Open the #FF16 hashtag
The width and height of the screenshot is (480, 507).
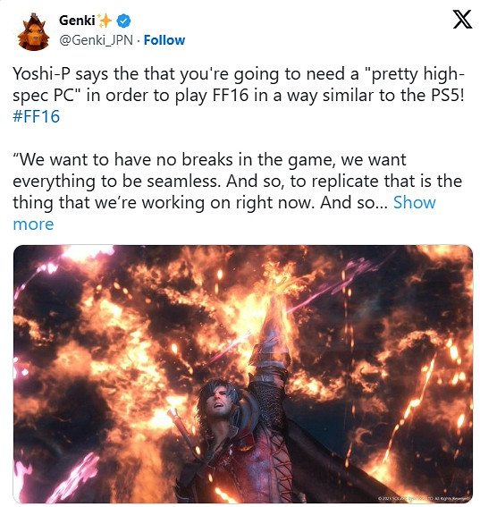(37, 116)
